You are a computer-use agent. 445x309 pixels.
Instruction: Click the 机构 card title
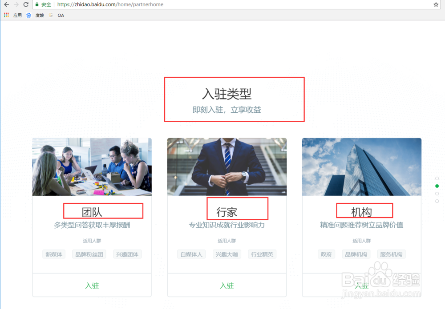coord(361,212)
